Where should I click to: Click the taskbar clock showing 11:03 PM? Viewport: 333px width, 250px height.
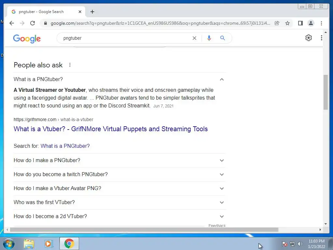click(316, 244)
